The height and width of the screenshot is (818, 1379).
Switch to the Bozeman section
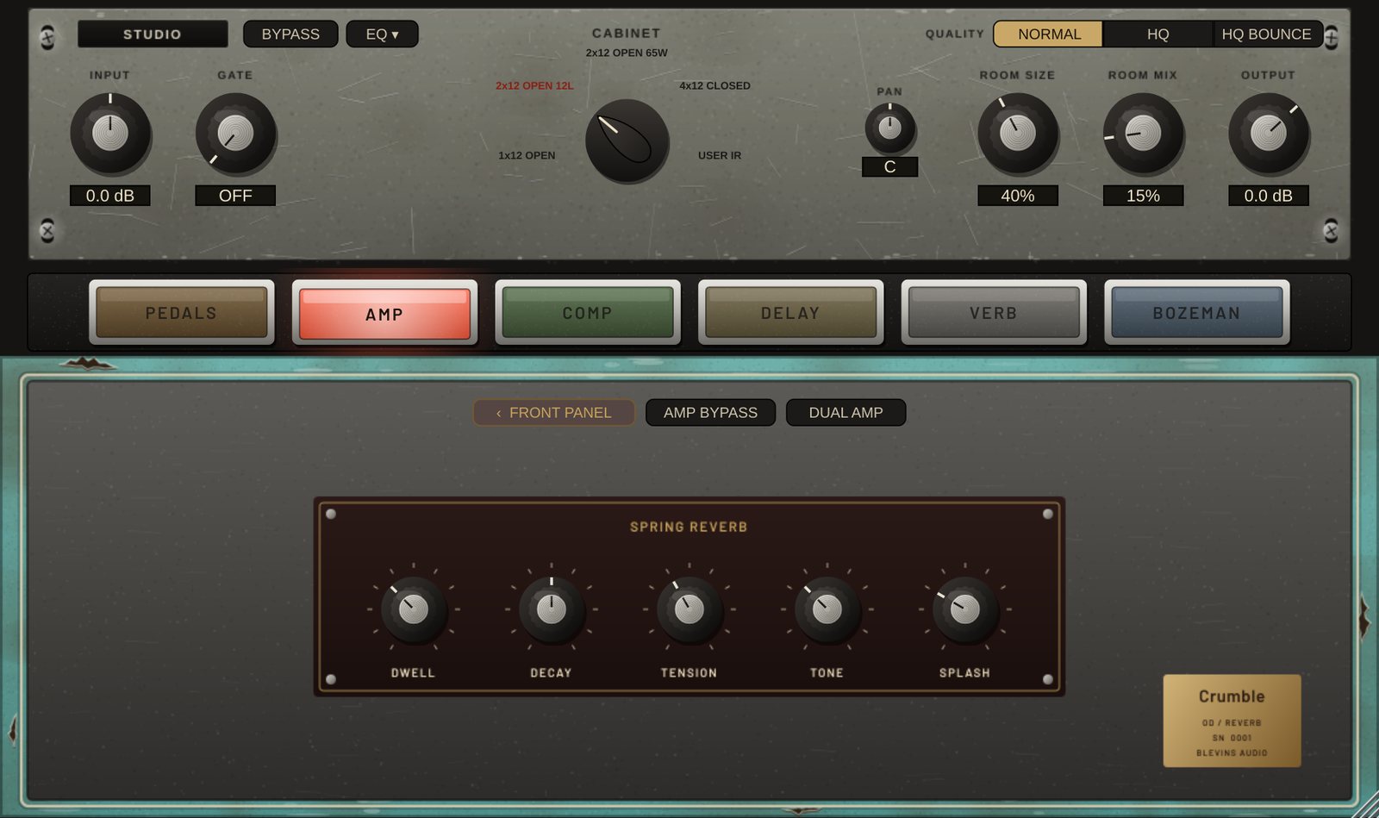pyautogui.click(x=1197, y=313)
